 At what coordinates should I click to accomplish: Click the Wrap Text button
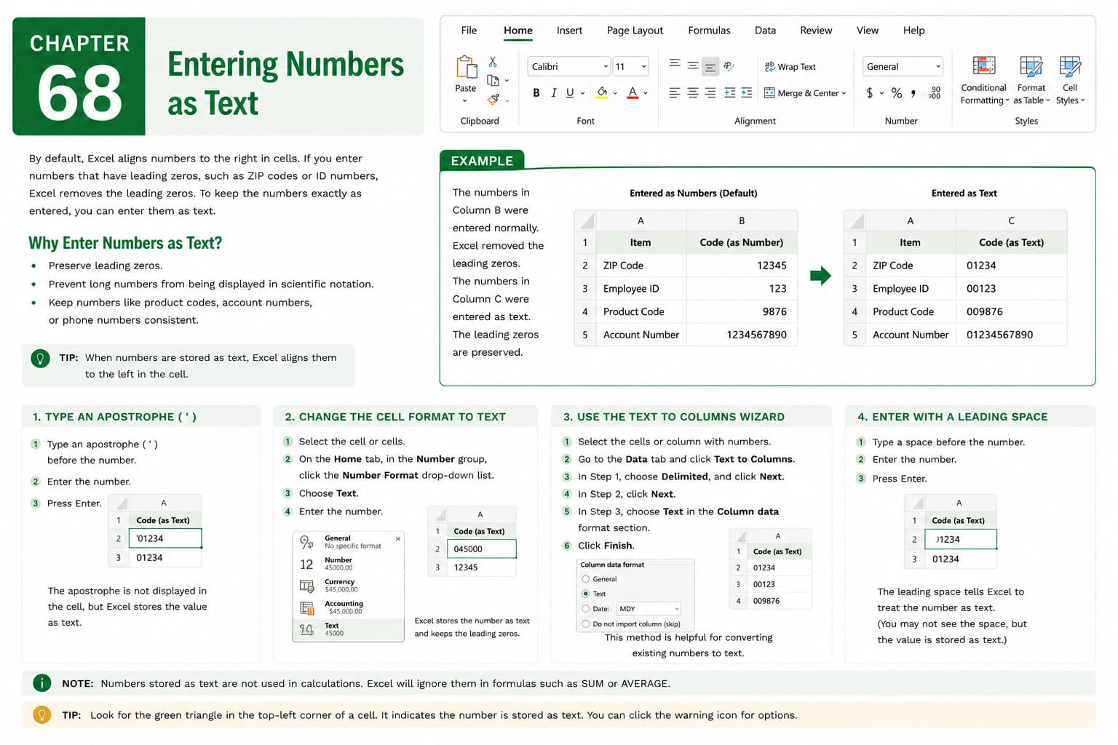790,66
